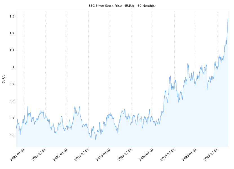
Task: Click the 0.7 y-axis tick label
Action: 11,118
